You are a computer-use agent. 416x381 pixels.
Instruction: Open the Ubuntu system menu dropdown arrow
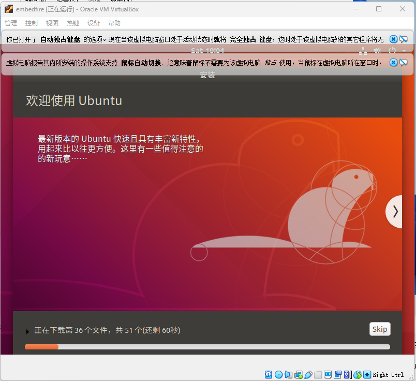(404, 51)
